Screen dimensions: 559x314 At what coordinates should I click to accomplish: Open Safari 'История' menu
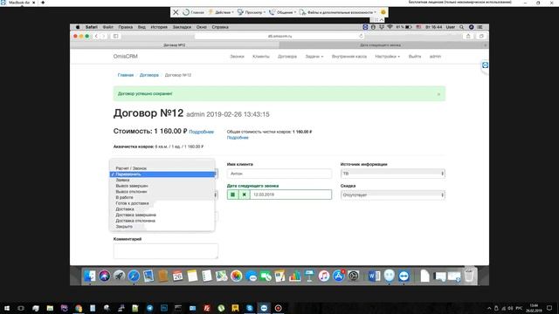[159, 27]
